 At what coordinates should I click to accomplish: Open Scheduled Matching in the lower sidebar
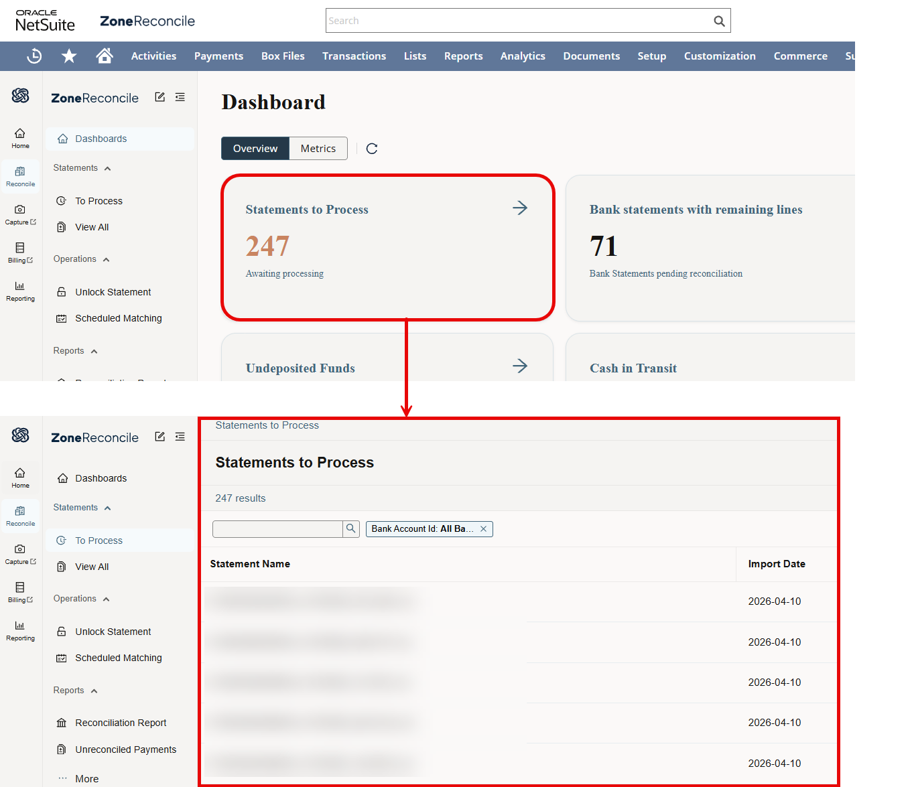120,658
